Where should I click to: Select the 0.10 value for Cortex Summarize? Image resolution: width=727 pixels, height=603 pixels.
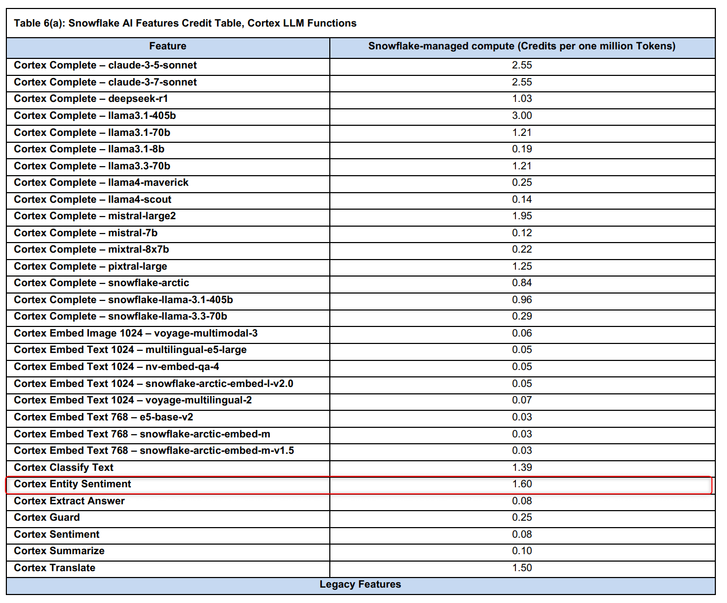(x=522, y=551)
